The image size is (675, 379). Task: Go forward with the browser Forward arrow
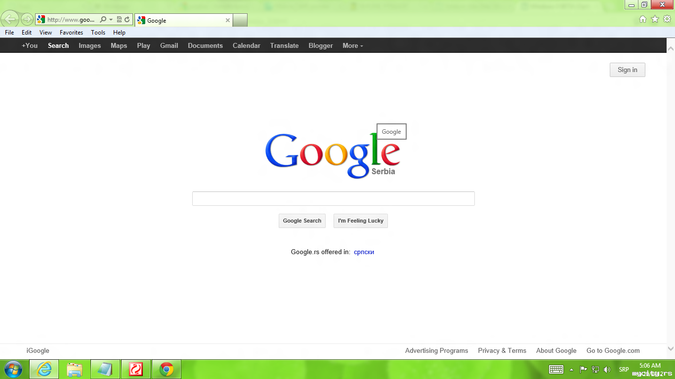click(x=27, y=20)
